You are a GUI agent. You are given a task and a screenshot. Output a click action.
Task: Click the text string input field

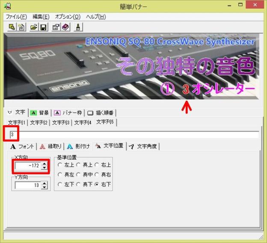tap(134, 135)
